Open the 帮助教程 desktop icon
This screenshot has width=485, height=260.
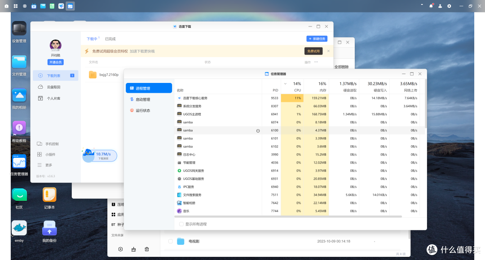pyautogui.click(x=19, y=128)
